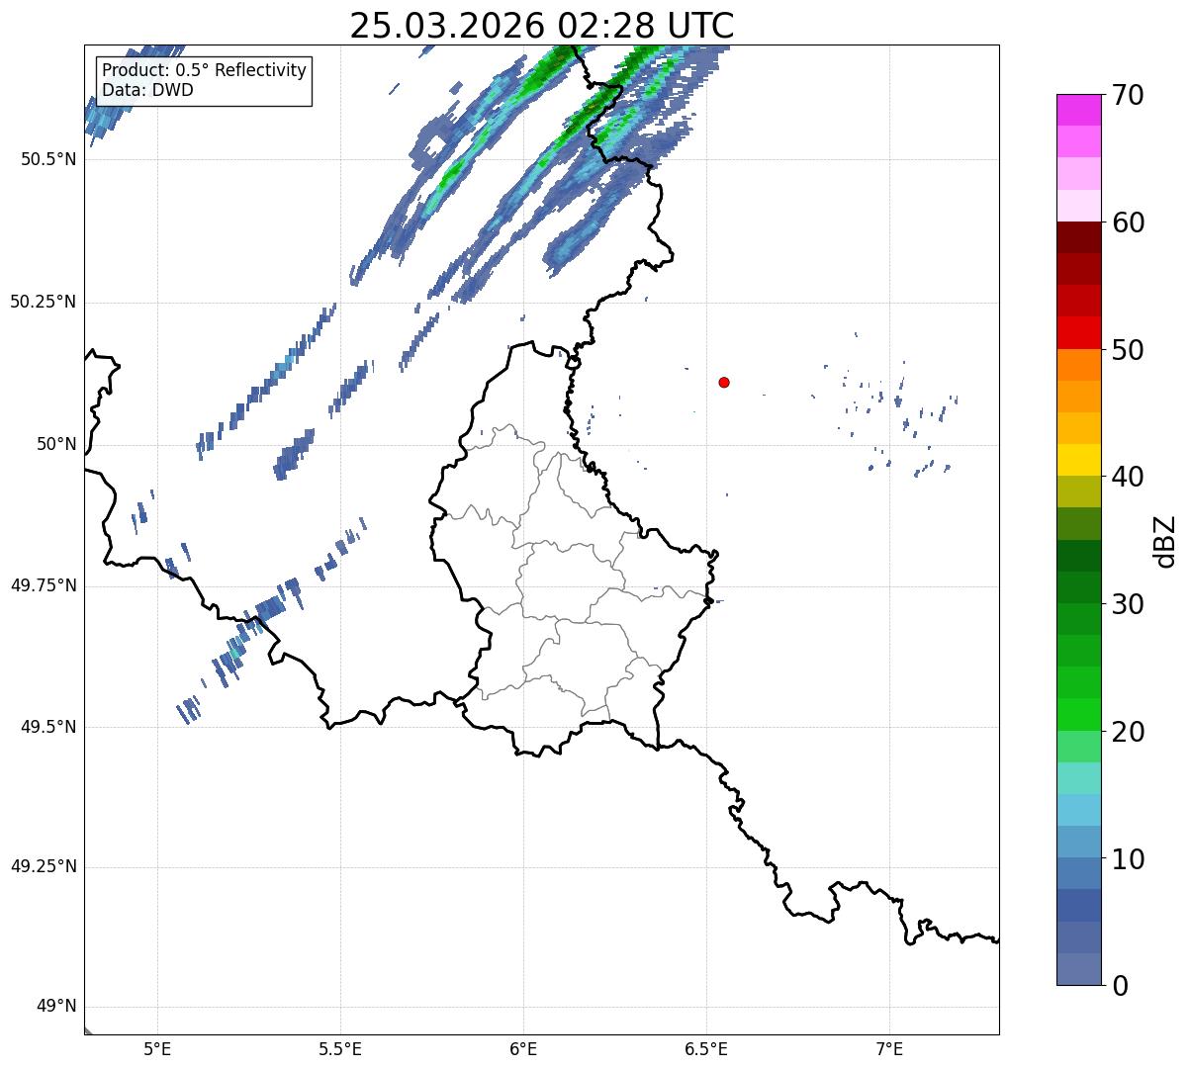Click the latitude label "49.25°N"
Viewport: 1189px width, 1069px height.
(44, 866)
